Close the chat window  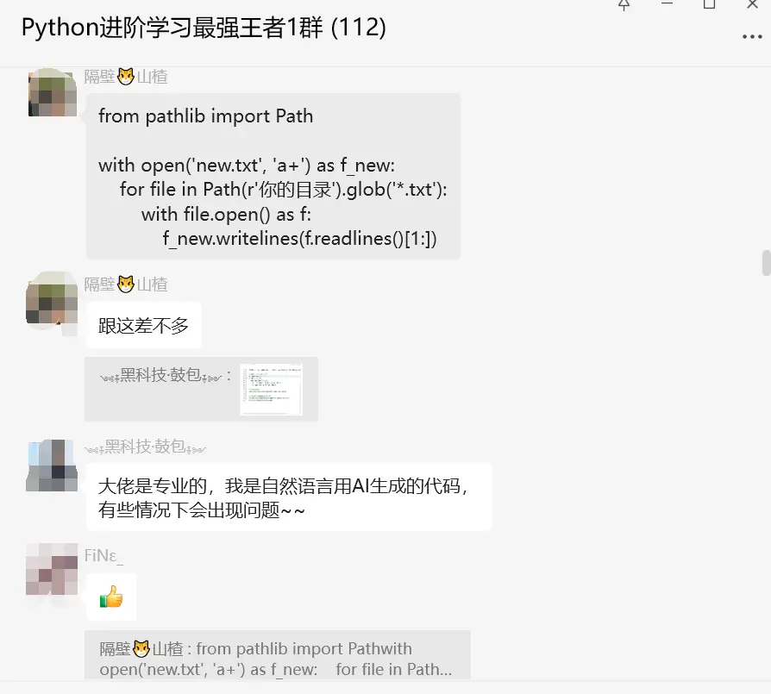[752, 4]
